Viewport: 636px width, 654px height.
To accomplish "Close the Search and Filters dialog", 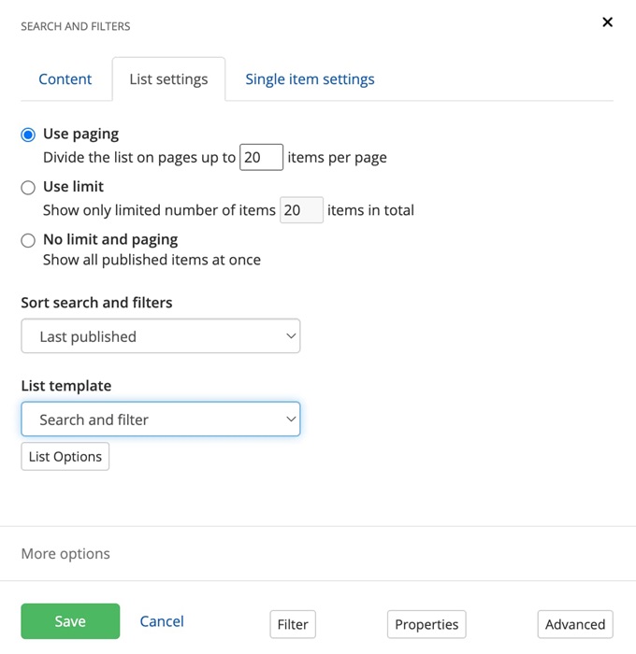I will (x=607, y=22).
